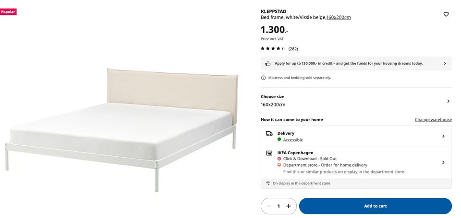
Task: Click the Change warehouse link
Action: (433, 120)
